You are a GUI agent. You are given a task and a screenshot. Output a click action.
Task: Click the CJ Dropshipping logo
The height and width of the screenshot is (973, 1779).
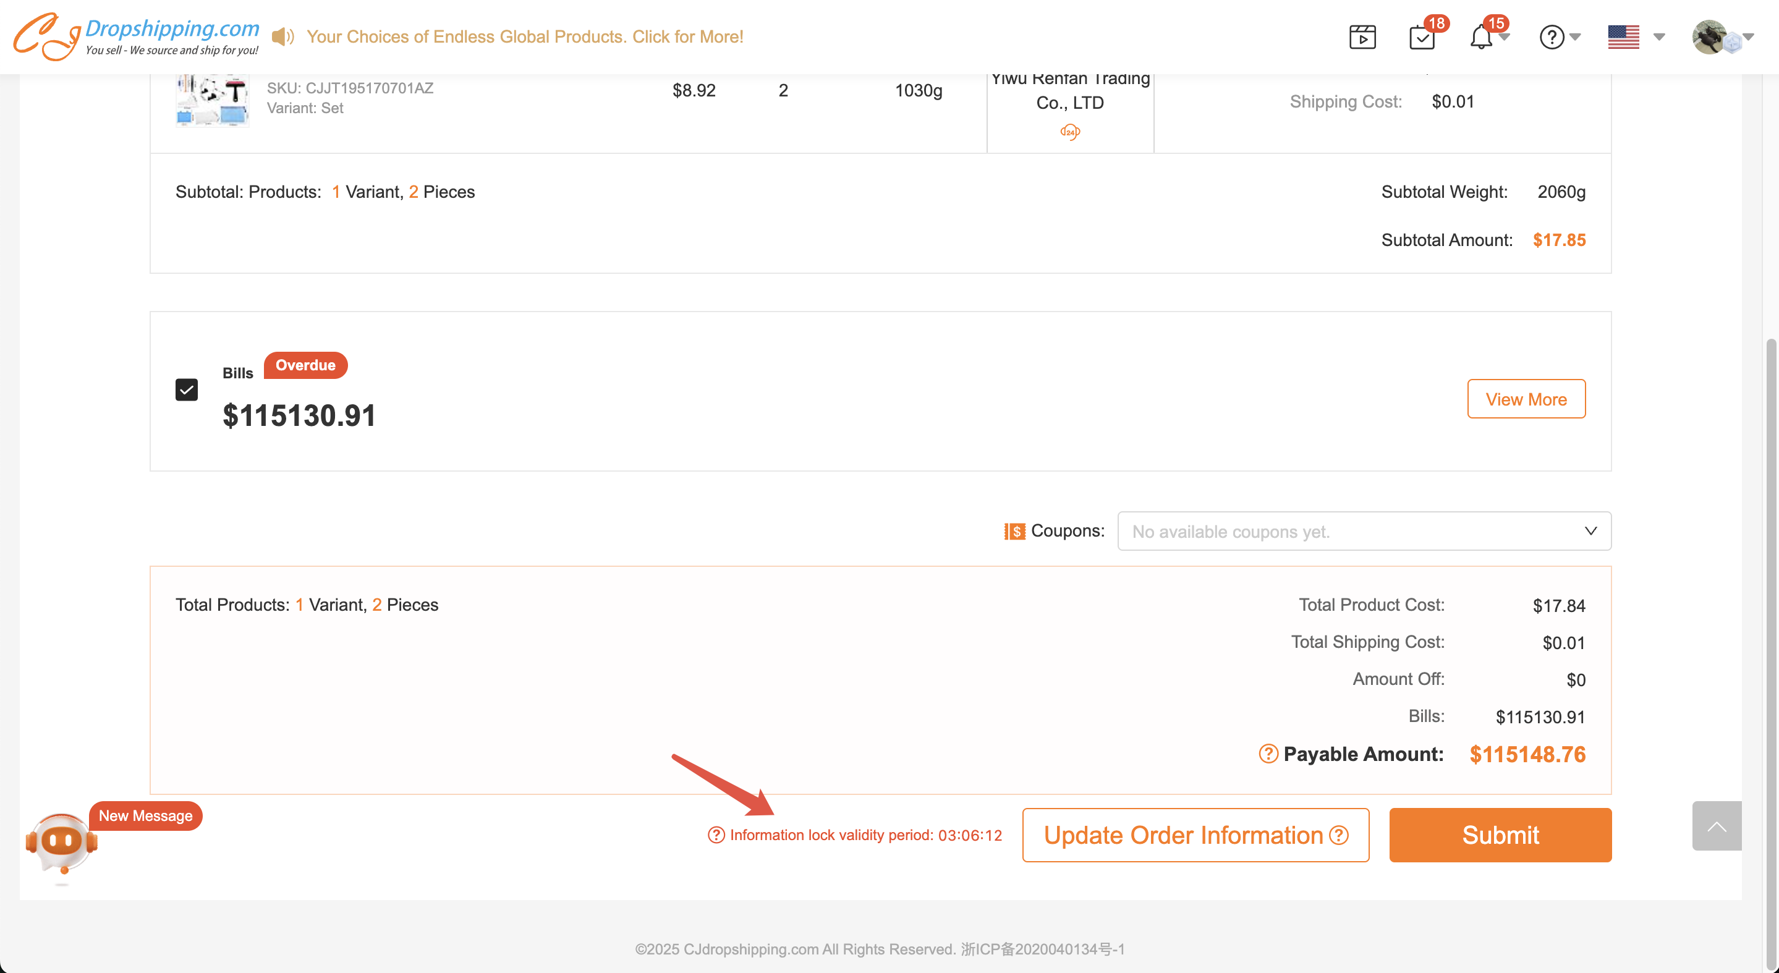pyautogui.click(x=136, y=36)
